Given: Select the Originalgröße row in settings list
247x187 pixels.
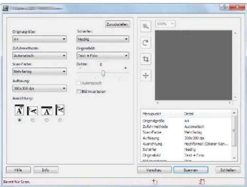Looking at the screenshot, I should pyautogui.click(x=187, y=121).
